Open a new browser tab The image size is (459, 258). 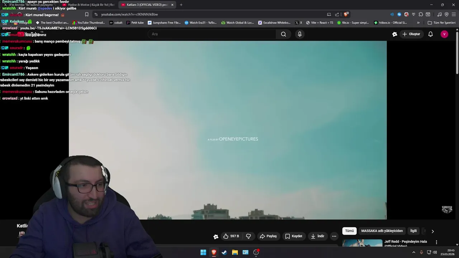click(181, 5)
